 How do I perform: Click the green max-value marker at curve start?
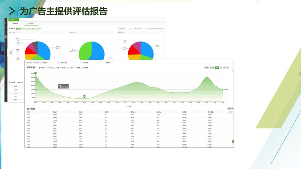coord(35,74)
